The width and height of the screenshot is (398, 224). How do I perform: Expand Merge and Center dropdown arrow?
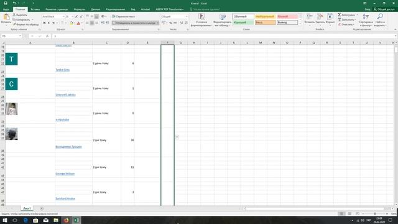pos(157,23)
